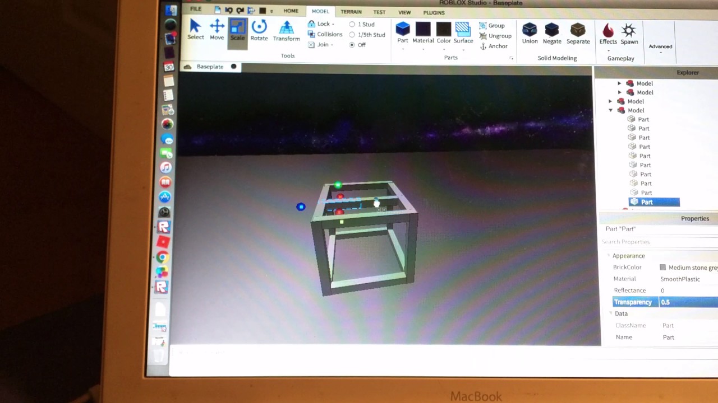The image size is (718, 403).
Task: Collapse the Appearance properties section
Action: [609, 256]
